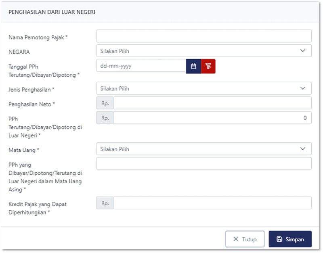The image size is (323, 253).
Task: Focus the Nama Pemotong Pajak text field
Action: [203, 36]
